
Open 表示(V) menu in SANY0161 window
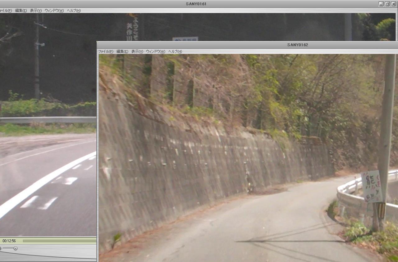coord(36,11)
